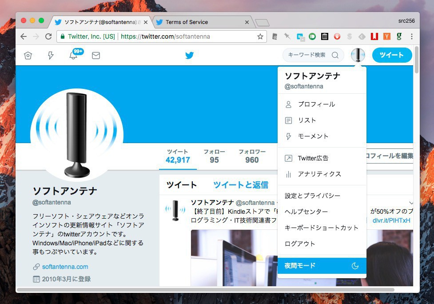Click the profile avatar in the top bar
The image size is (434, 304).
358,55
